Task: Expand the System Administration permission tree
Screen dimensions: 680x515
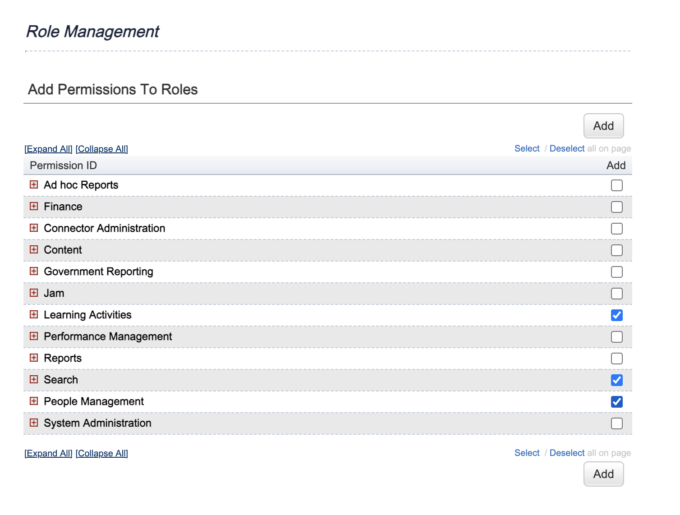Action: (x=34, y=423)
